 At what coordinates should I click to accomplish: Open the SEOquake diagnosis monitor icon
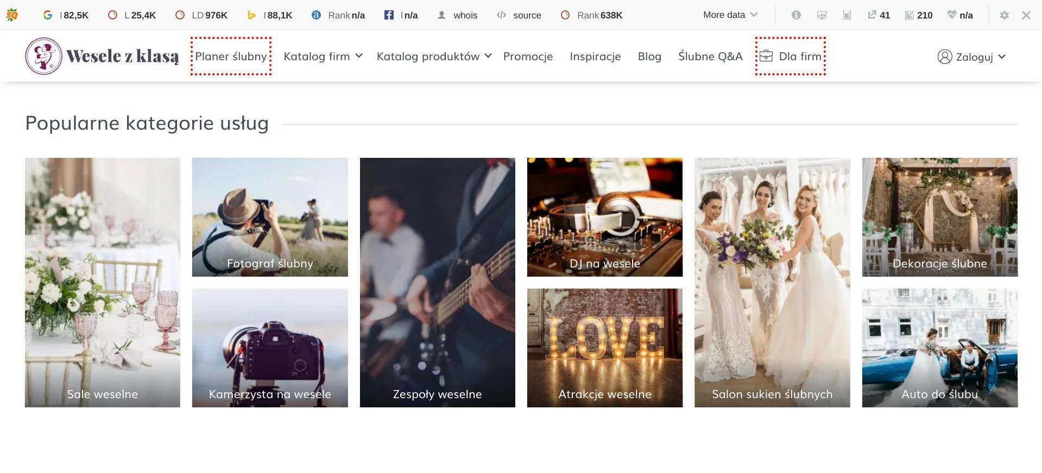[x=822, y=15]
